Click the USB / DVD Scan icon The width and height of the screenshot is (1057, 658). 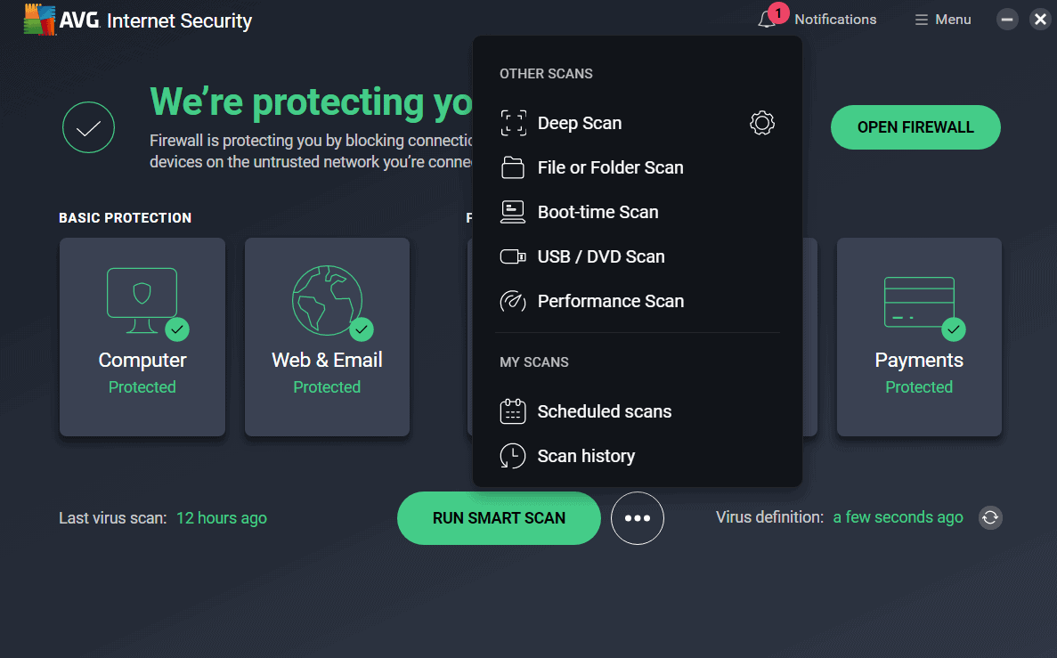coord(513,256)
